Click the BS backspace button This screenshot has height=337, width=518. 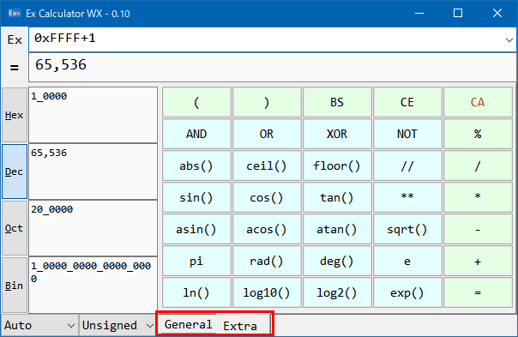(337, 102)
